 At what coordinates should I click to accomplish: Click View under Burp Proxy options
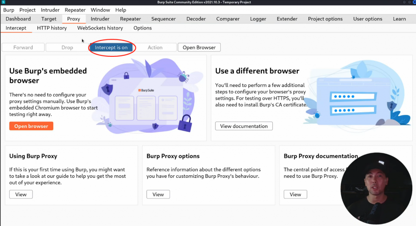coord(158,194)
